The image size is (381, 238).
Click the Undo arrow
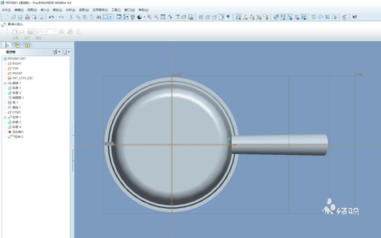point(51,17)
